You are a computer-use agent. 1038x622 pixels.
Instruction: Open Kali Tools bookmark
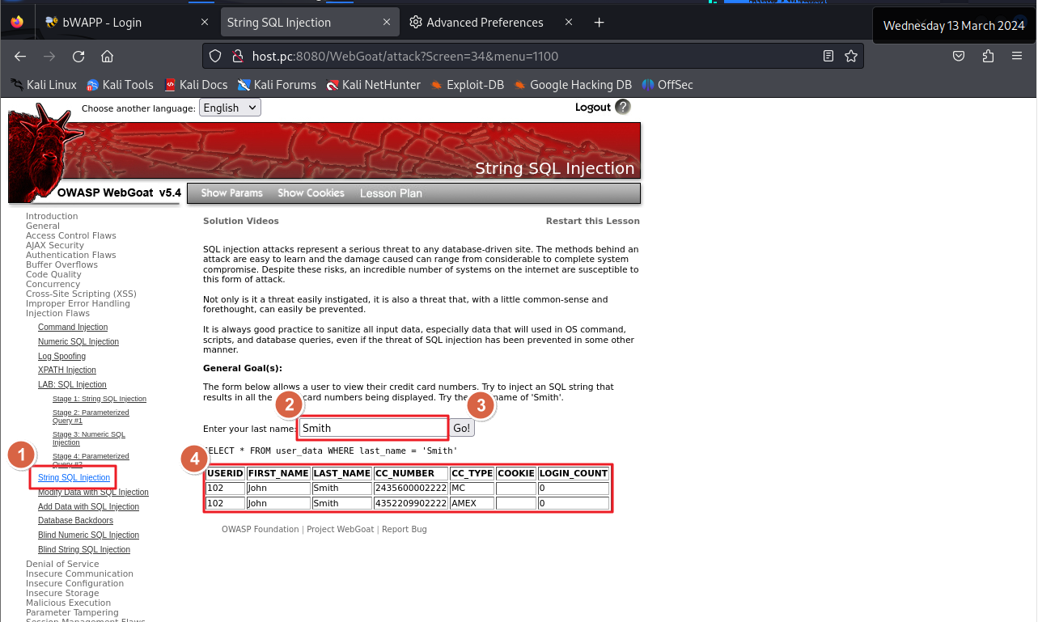120,85
